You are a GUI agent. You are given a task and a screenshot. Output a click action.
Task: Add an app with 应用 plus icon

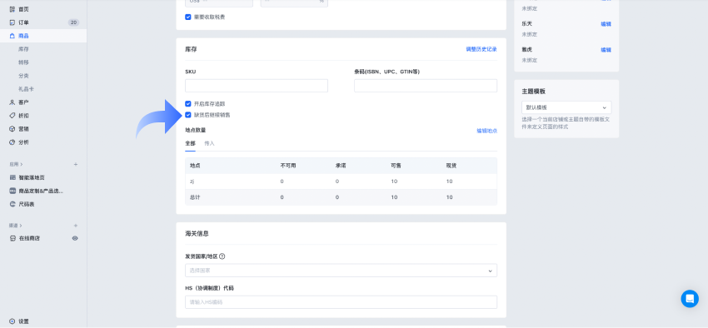tap(76, 164)
